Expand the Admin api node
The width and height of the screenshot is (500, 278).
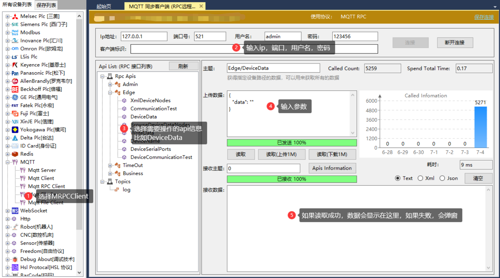pyautogui.click(x=110, y=84)
